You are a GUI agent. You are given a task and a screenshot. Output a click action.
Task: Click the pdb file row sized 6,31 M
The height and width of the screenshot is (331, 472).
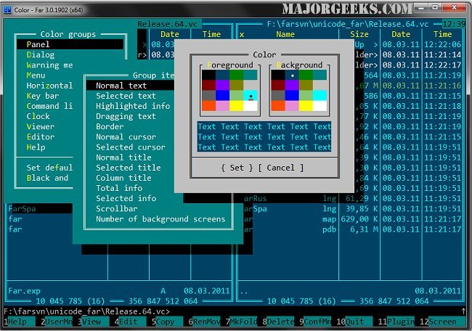click(352, 229)
